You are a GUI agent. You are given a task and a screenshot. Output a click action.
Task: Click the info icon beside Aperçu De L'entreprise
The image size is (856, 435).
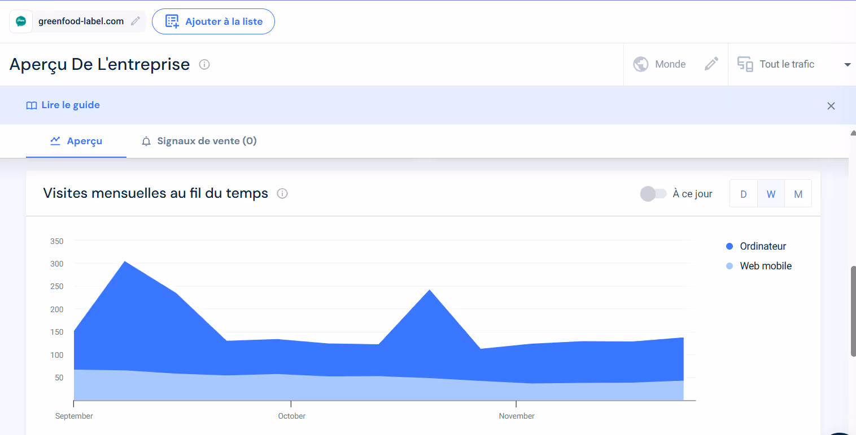(204, 64)
